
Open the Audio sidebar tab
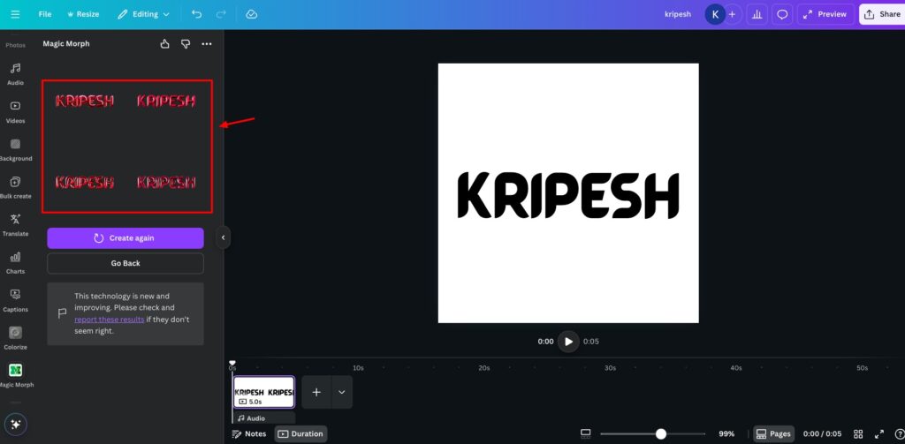[x=16, y=74]
